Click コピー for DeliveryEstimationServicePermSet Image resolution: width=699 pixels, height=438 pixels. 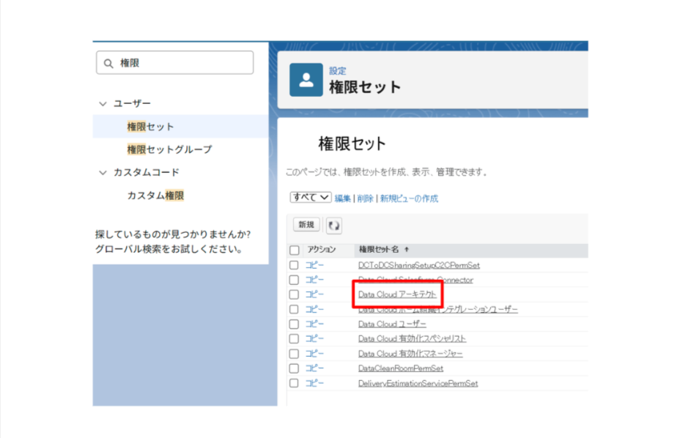point(314,383)
